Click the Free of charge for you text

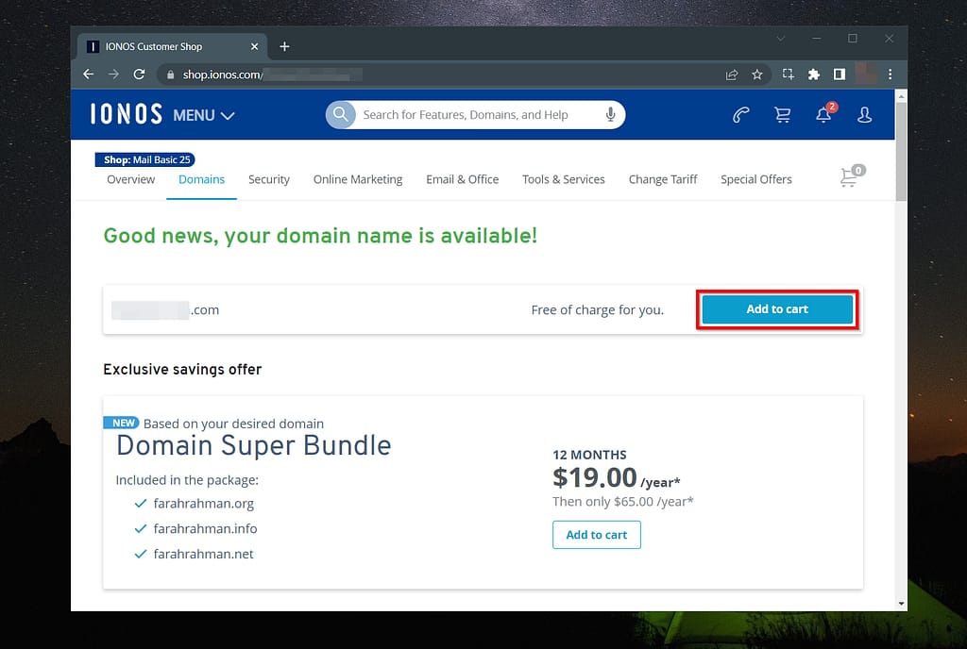pos(598,310)
